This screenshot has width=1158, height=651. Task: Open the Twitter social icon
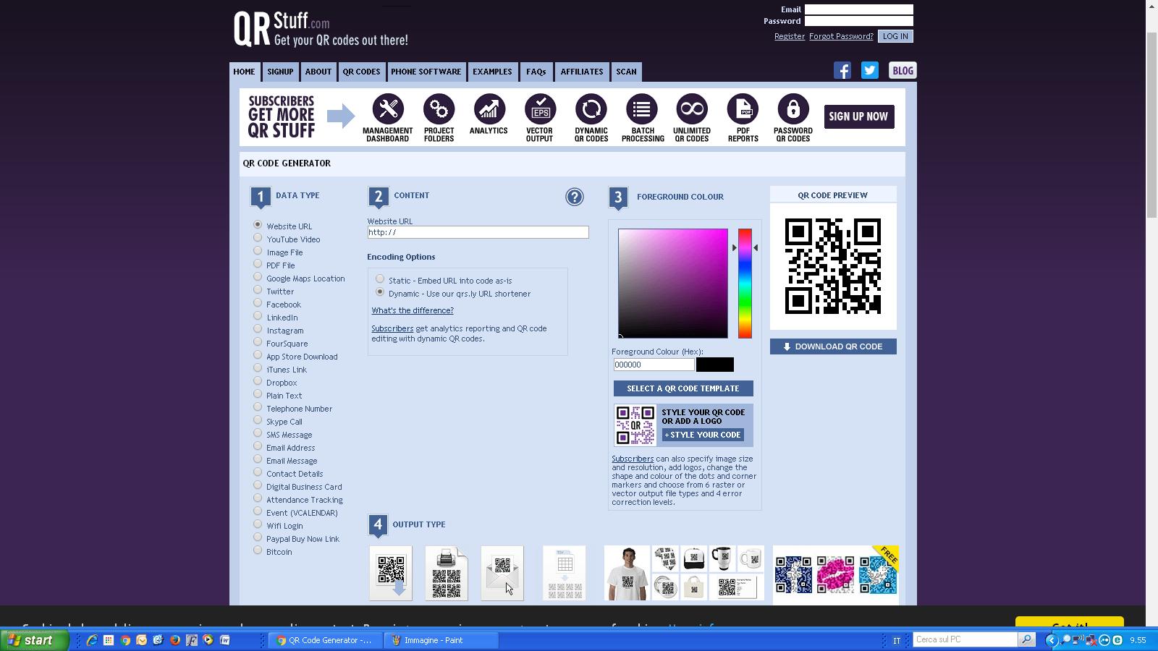click(869, 70)
